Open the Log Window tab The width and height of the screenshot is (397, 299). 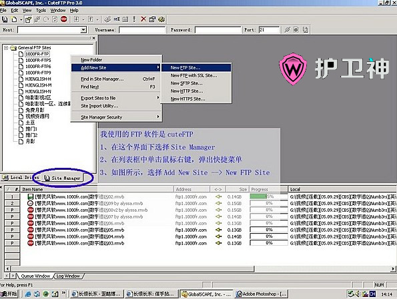[x=68, y=276]
